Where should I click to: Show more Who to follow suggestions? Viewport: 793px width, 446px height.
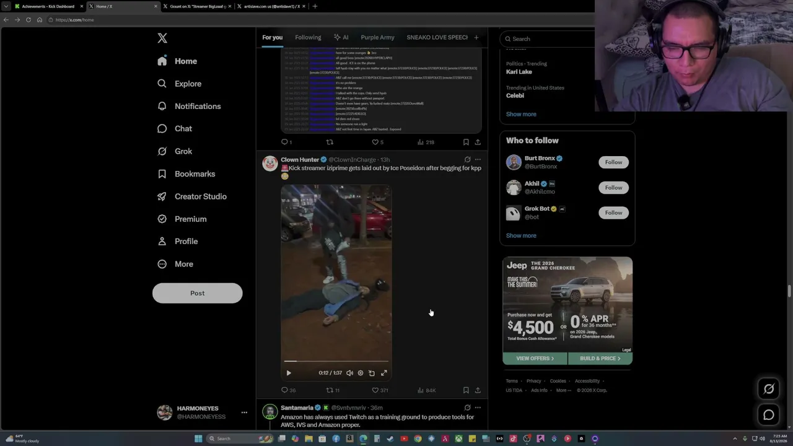pos(521,235)
